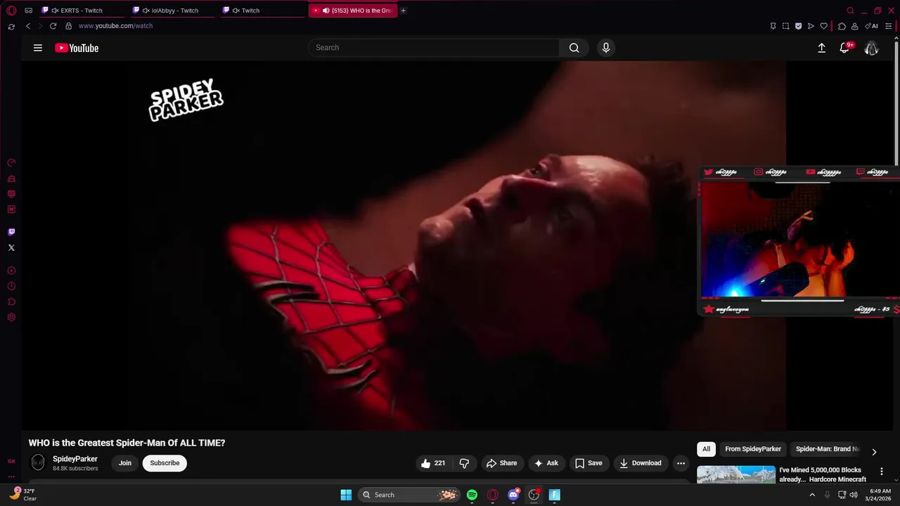Select the From SpideyParker filter chip
900x506 pixels.
753,449
